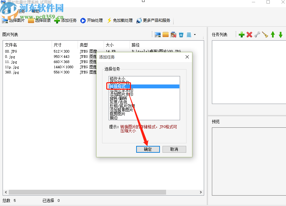286x206 pixels.
Task: Open the 任务 menu
Action: 21,11
